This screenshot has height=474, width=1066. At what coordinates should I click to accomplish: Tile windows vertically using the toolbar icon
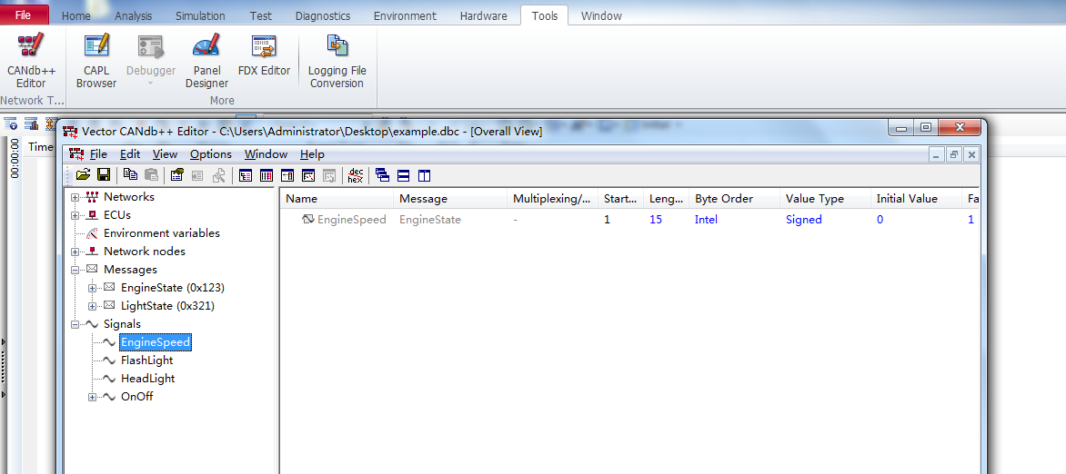coord(424,175)
